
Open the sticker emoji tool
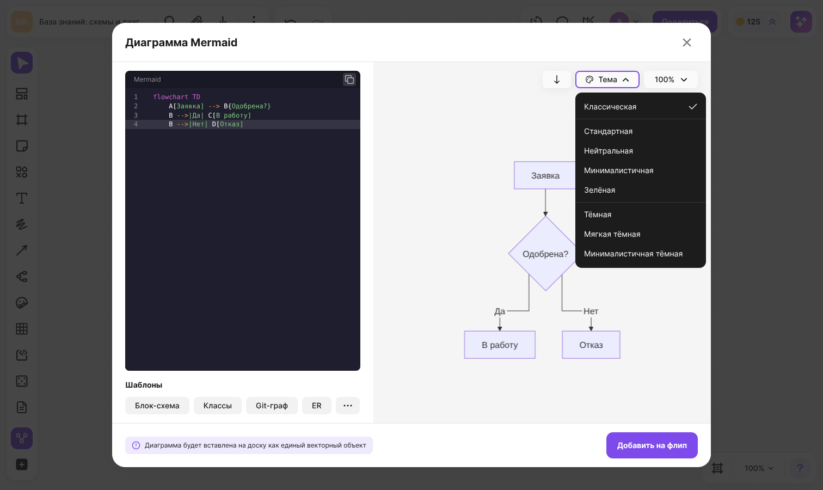[x=22, y=303]
